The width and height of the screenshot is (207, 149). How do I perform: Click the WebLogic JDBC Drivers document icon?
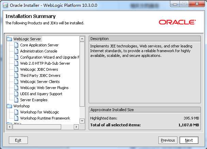(16, 69)
